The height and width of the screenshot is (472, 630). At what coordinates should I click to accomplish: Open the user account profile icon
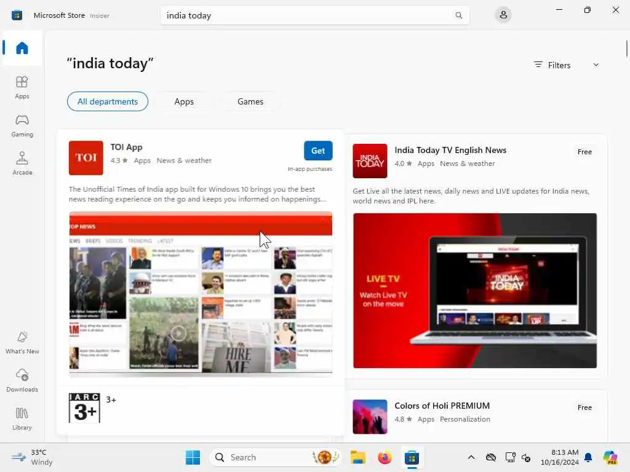click(503, 15)
